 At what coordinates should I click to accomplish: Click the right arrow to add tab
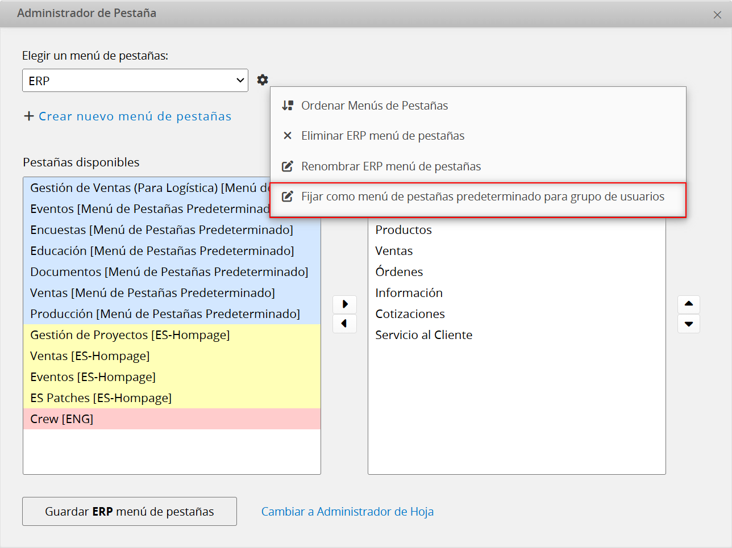(344, 304)
